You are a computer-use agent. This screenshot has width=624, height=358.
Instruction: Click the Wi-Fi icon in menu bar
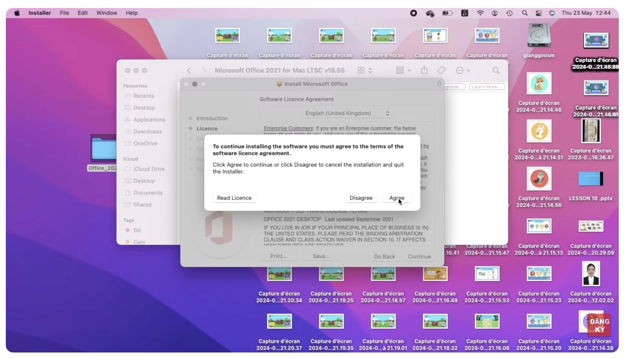(x=480, y=13)
